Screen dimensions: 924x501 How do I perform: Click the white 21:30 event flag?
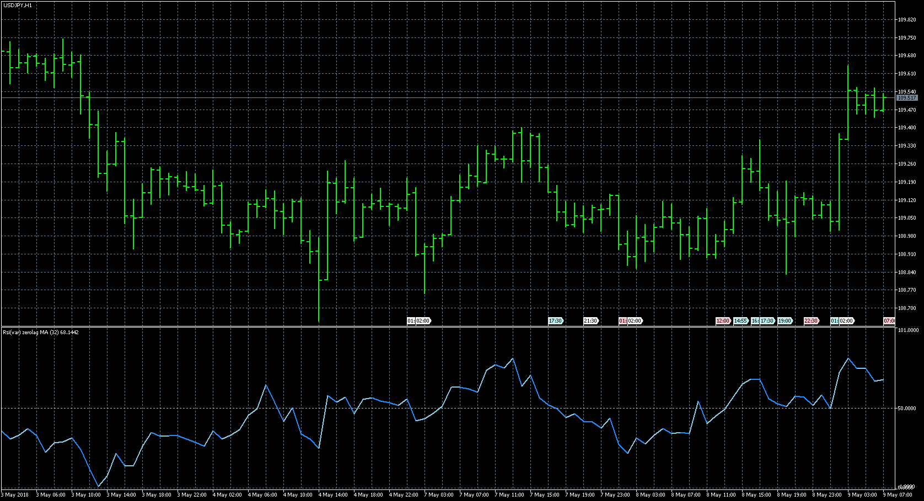(x=590, y=321)
